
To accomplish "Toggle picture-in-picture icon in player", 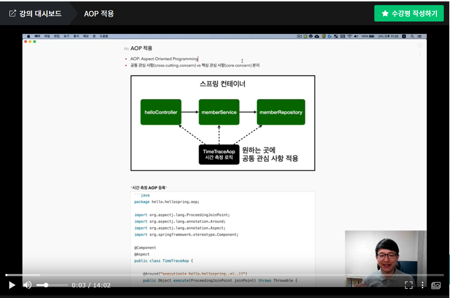I will [x=436, y=285].
